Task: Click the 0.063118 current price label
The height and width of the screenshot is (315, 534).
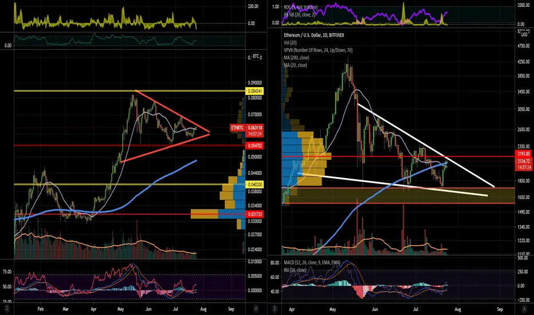Action: point(254,128)
